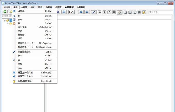Open the &视图 menu
This screenshot has width=175, height=112.
24,7
